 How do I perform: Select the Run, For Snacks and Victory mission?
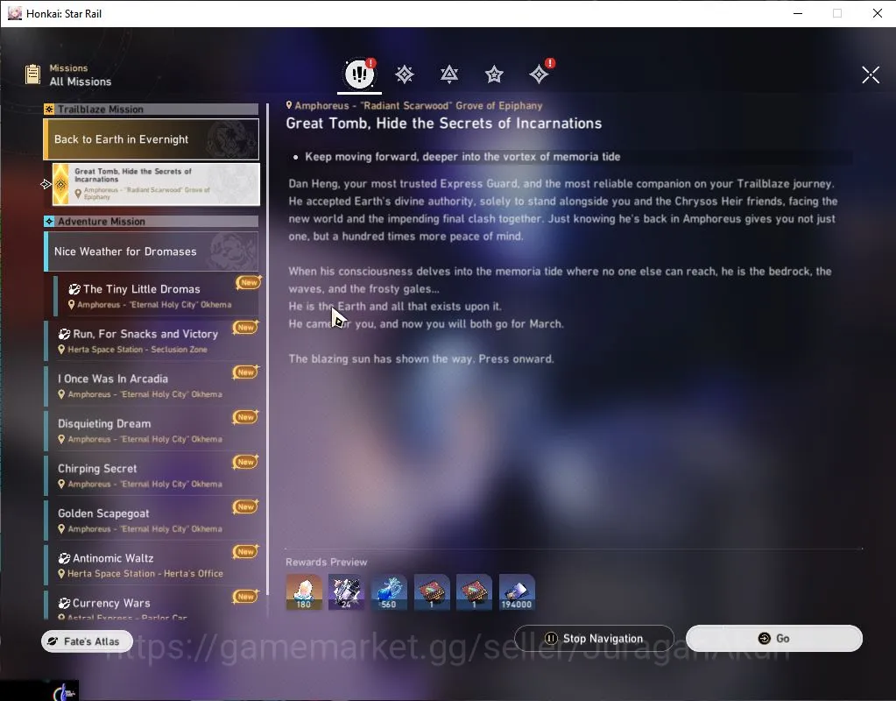tap(152, 341)
